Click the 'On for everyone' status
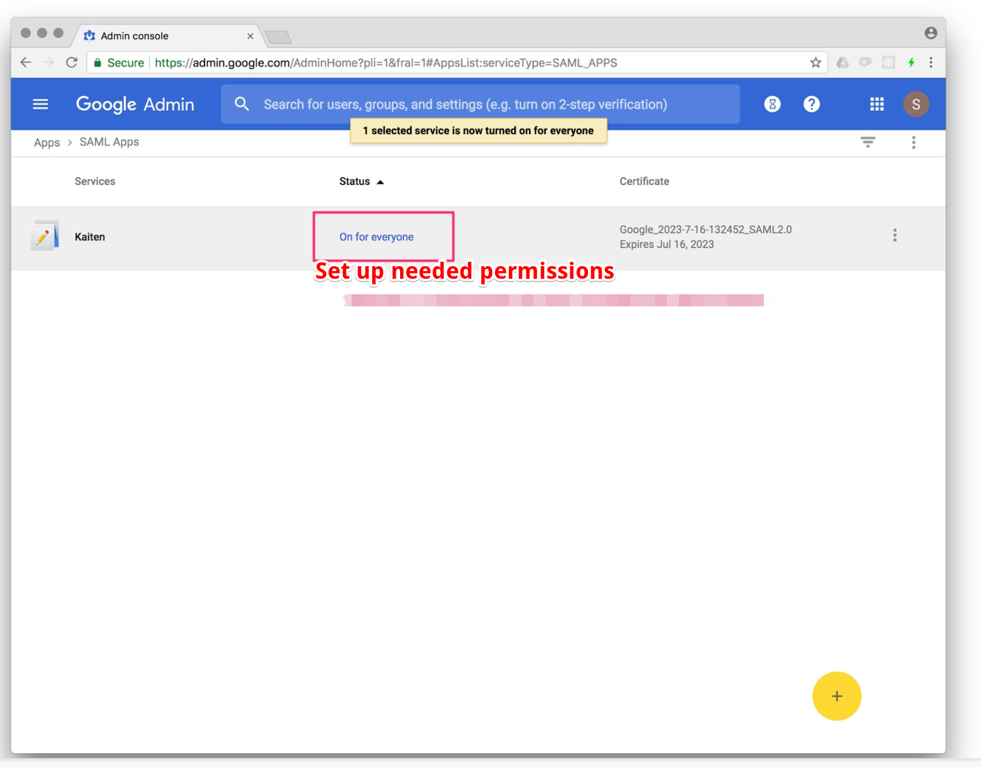The image size is (981, 767). 376,237
